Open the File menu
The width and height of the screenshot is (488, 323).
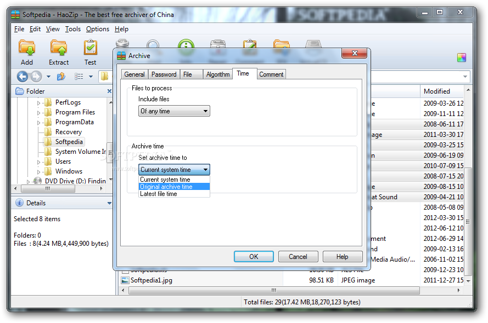[x=19, y=29]
